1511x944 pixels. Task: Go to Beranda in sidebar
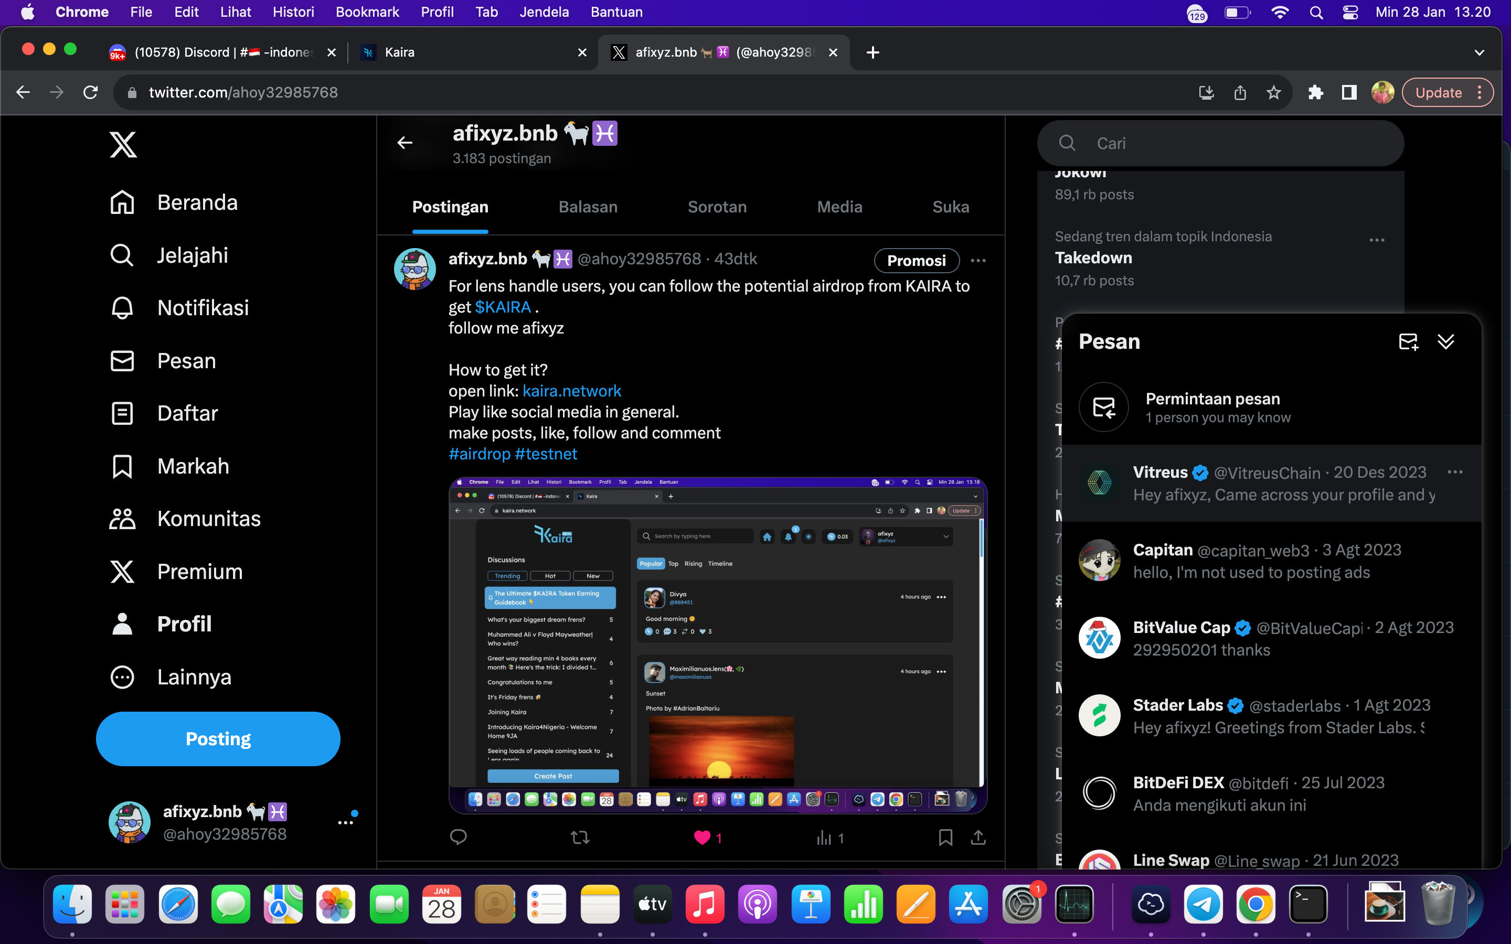(x=174, y=202)
